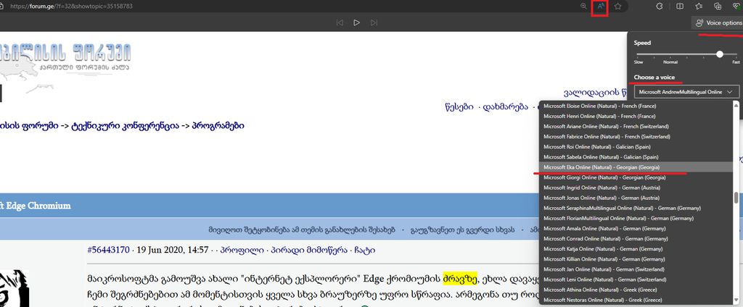Open the პირადი მიმოწერა link
Screen dimensions: 743x307
pyautogui.click(x=308, y=250)
